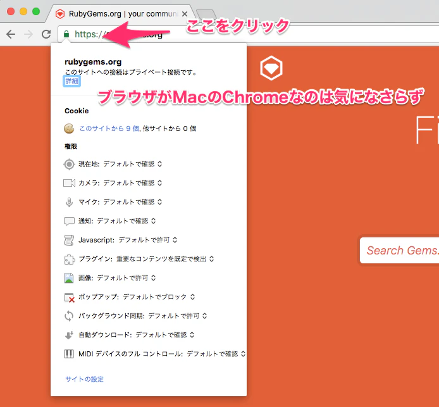Click the automatic download 自動ダウンロード icon
Image resolution: width=439 pixels, height=407 pixels.
click(69, 335)
